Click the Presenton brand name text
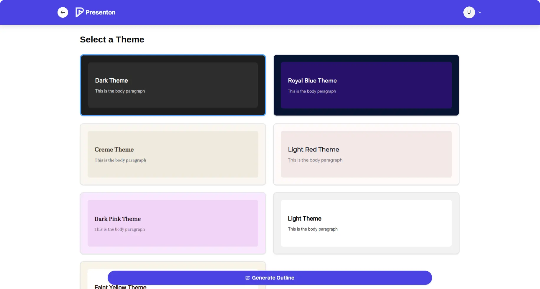The height and width of the screenshot is (289, 540). click(x=101, y=12)
